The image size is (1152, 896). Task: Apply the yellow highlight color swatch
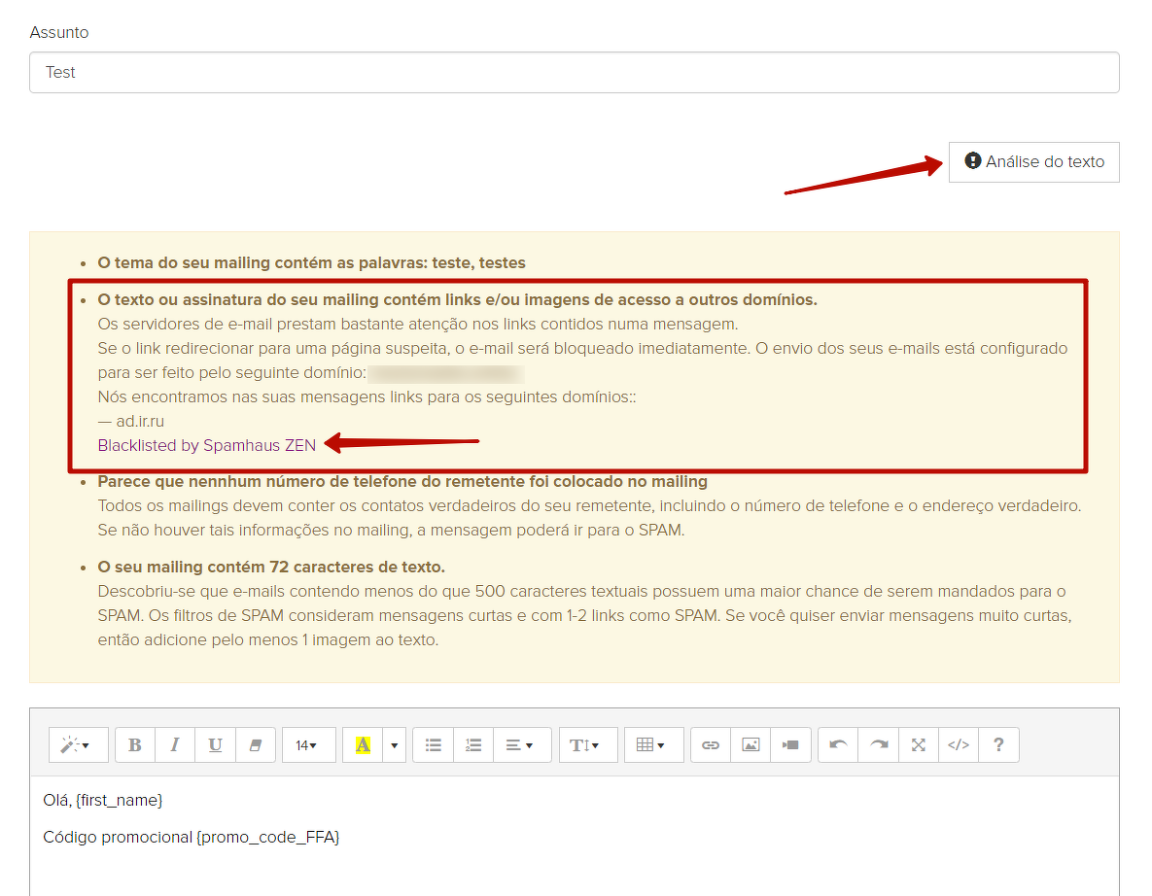(363, 745)
